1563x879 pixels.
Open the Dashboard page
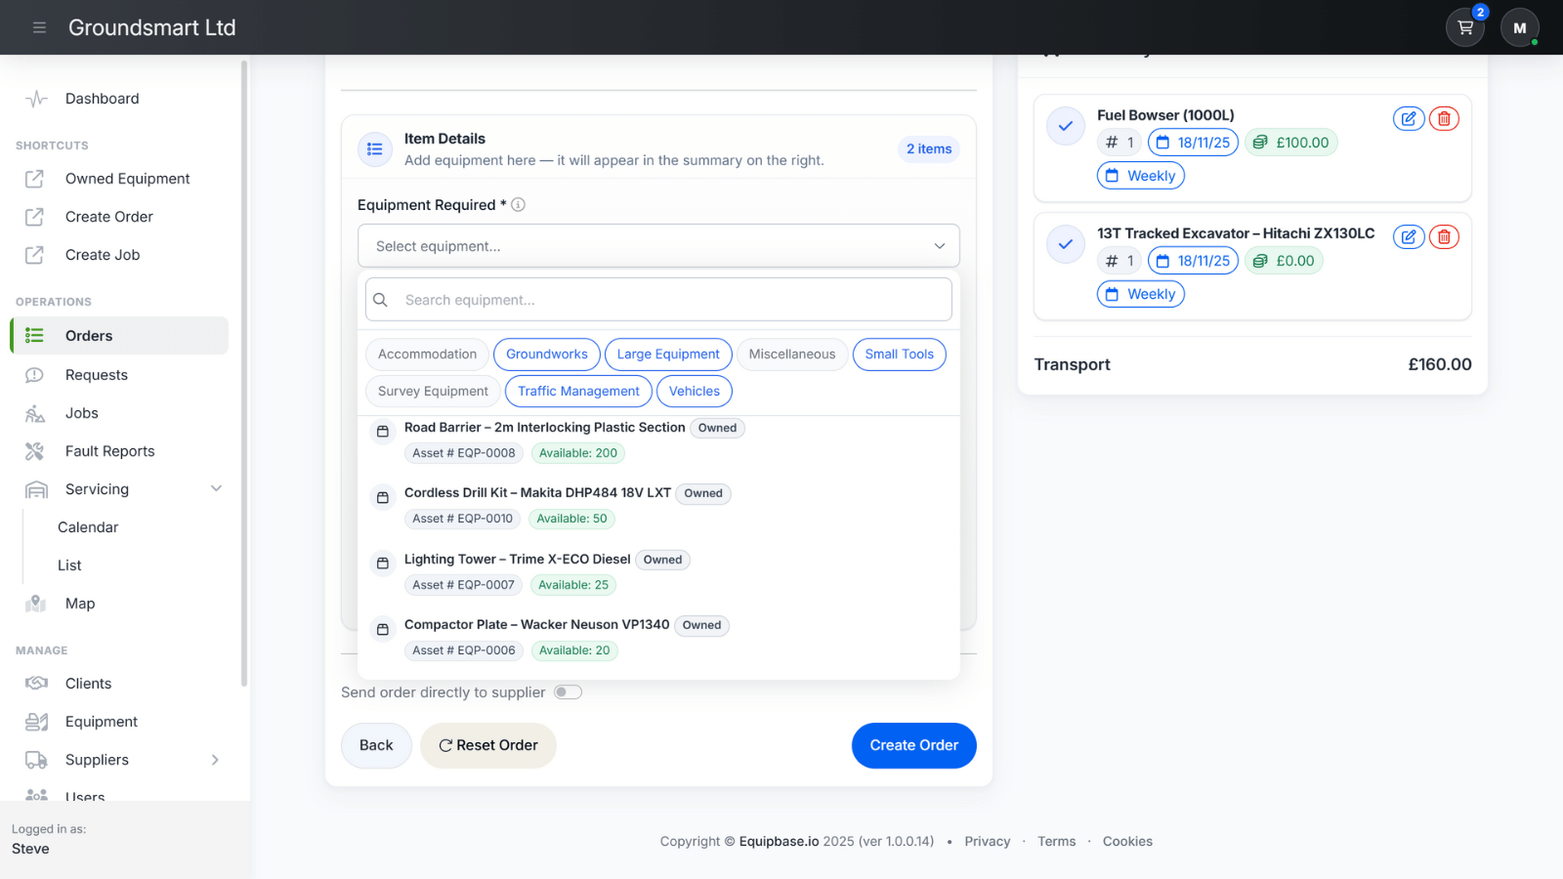tap(102, 99)
